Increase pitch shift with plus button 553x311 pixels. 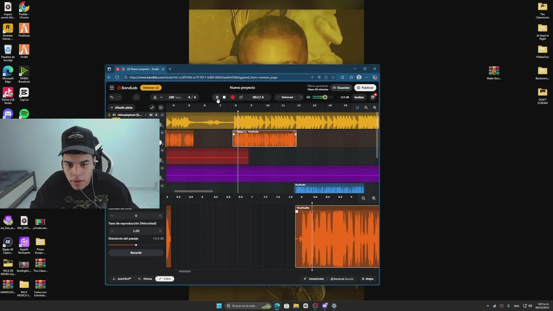pos(160,216)
